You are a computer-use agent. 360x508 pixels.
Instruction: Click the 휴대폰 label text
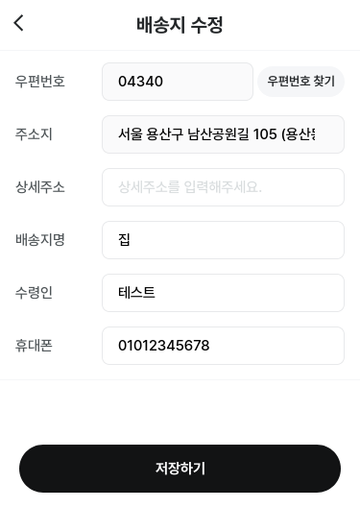coord(34,346)
